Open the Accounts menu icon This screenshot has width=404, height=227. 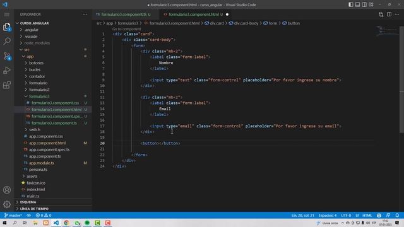[x=7, y=190]
